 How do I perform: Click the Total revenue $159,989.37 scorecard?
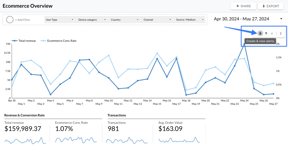[23, 129]
